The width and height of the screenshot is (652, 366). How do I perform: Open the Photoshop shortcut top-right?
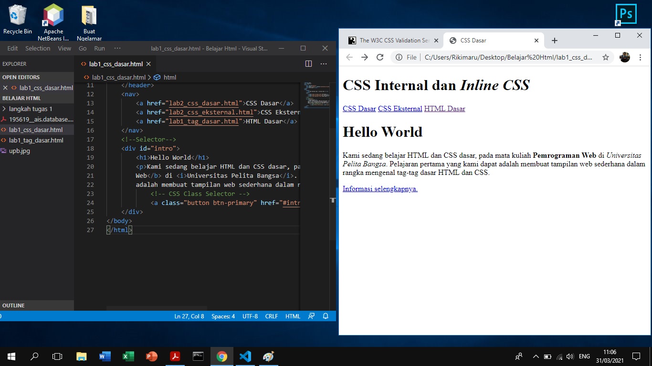625,14
